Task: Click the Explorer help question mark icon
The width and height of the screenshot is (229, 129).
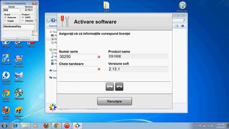Action: click(x=182, y=26)
